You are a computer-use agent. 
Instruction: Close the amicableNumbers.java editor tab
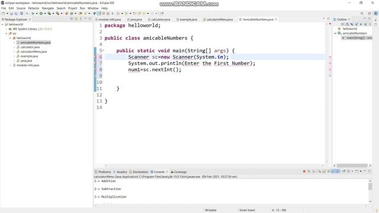click(276, 20)
